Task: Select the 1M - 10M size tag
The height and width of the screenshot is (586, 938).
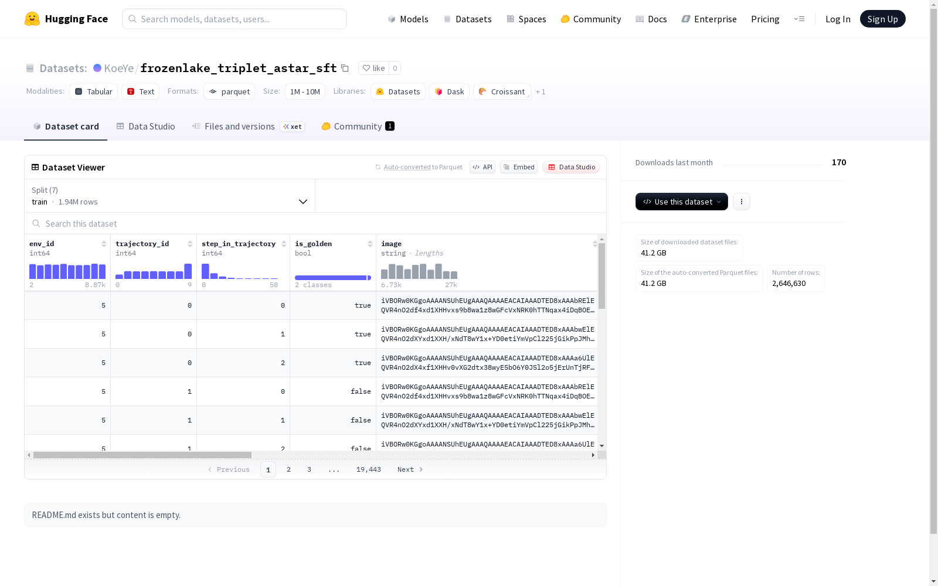Action: tap(305, 91)
